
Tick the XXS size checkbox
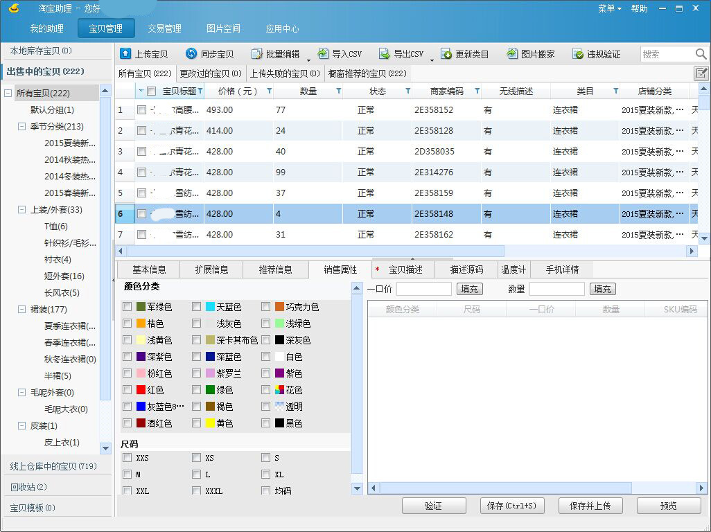127,458
